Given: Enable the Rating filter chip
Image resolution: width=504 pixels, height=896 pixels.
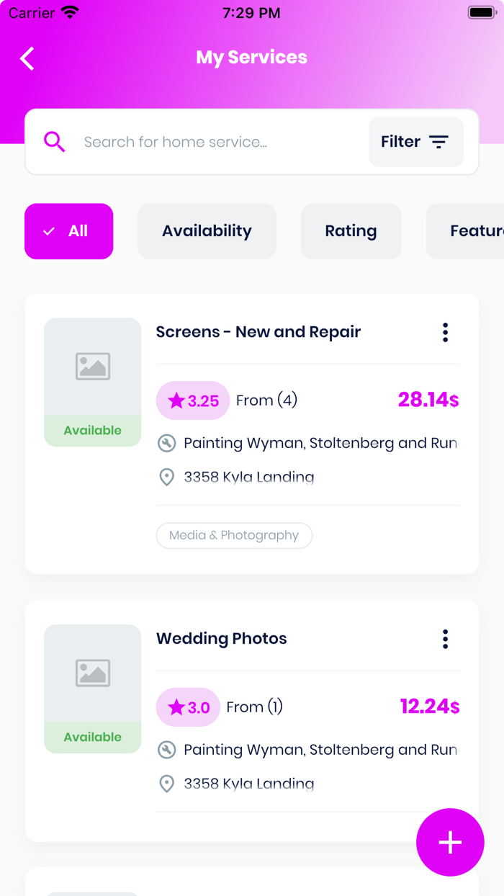Looking at the screenshot, I should click(x=351, y=231).
